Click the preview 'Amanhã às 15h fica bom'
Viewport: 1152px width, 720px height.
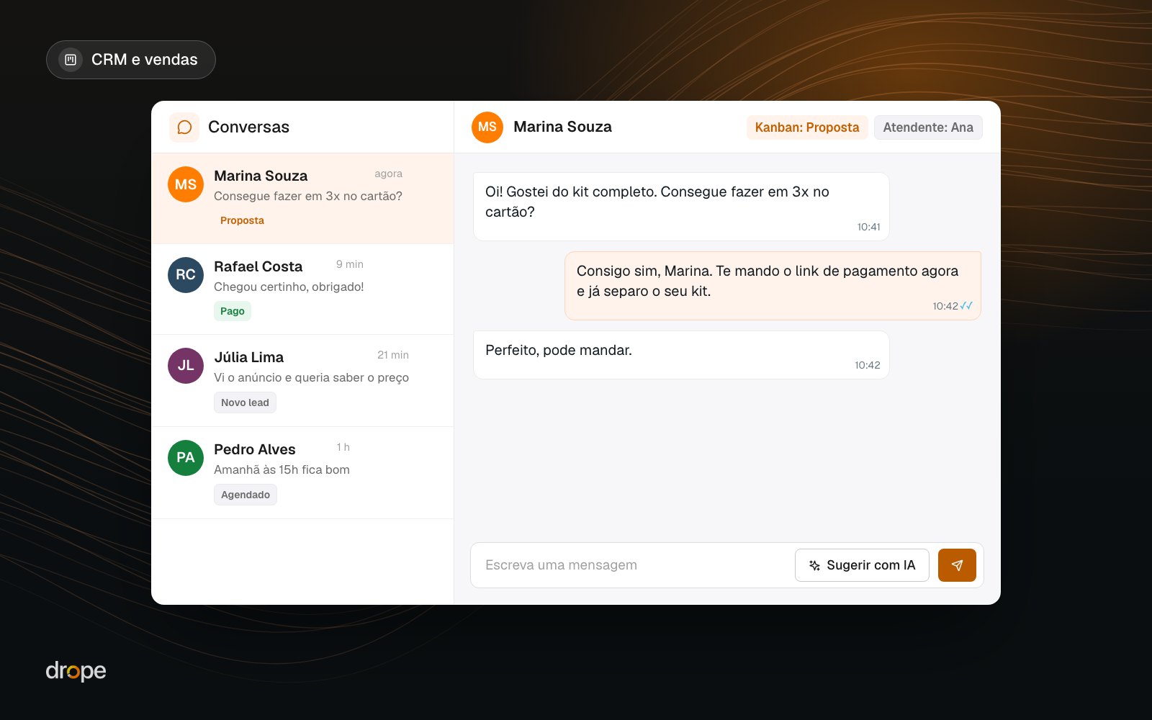282,469
